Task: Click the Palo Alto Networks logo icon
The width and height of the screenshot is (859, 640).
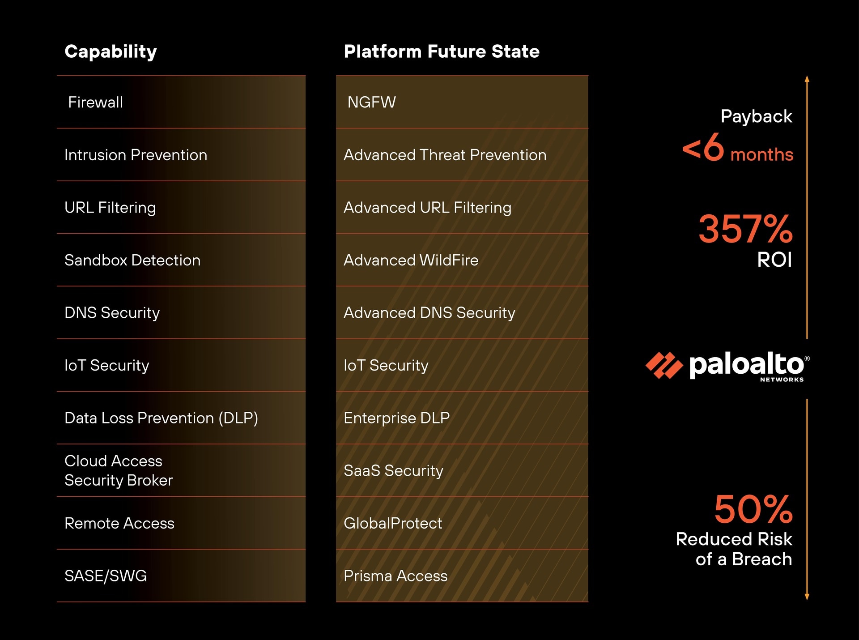Action: coord(664,365)
